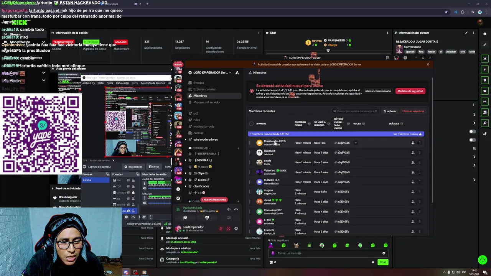Open chat settings gear near the Chat button
The image size is (491, 276).
[373, 263]
